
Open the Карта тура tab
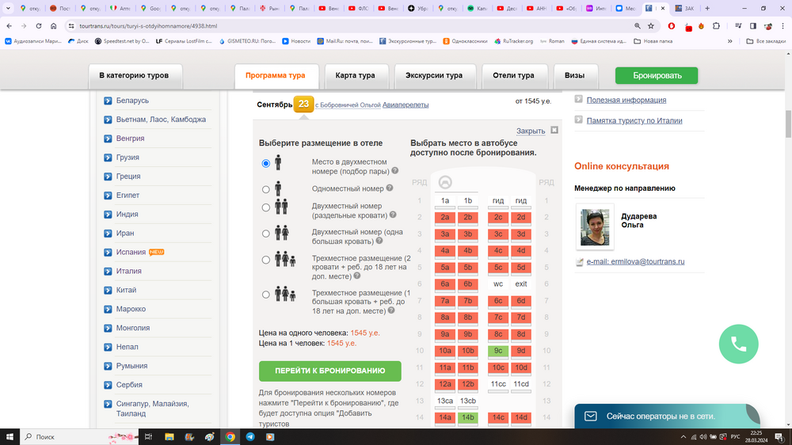pyautogui.click(x=355, y=76)
